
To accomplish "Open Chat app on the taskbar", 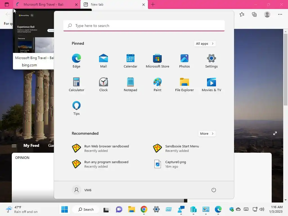I will coord(119,209).
